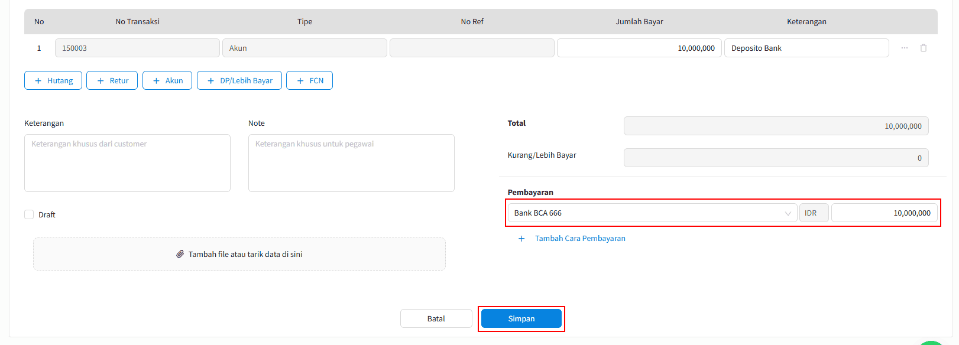Add an FCN entry

pos(309,80)
